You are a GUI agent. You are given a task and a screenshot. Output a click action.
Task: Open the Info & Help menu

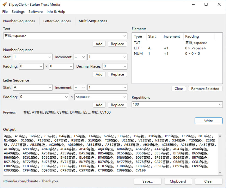(x=56, y=11)
